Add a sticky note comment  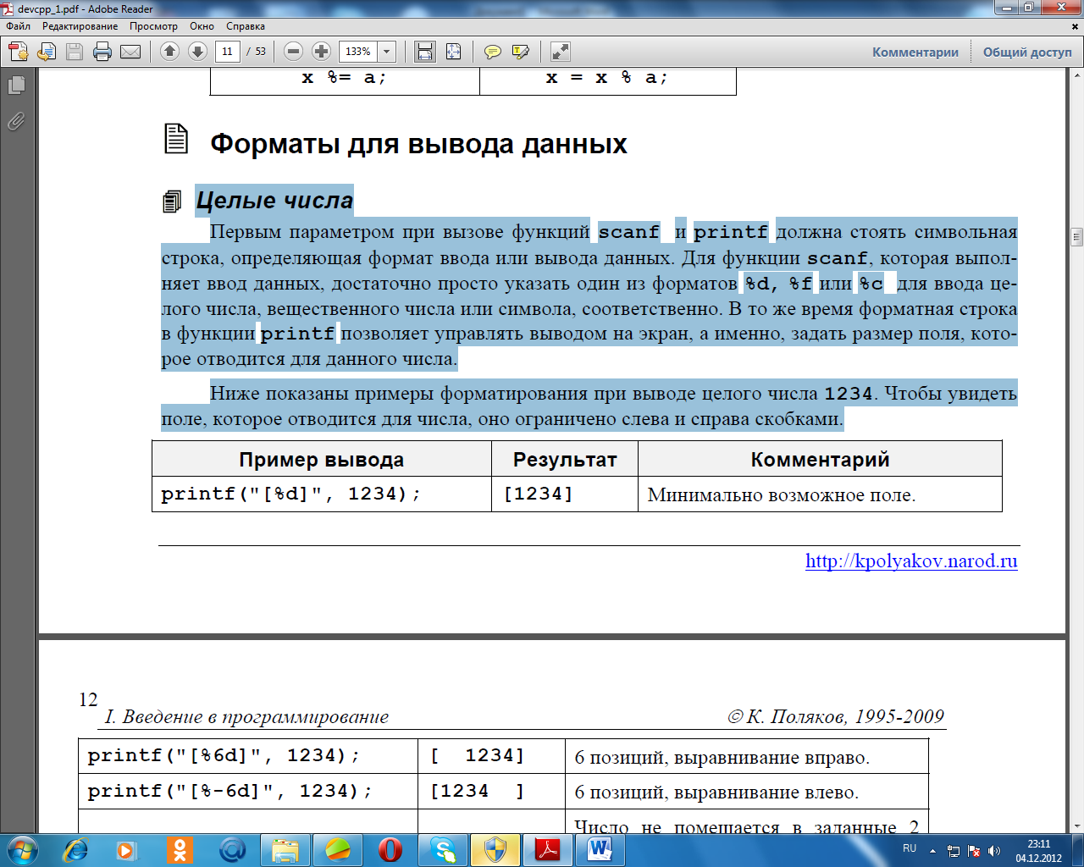tap(492, 52)
